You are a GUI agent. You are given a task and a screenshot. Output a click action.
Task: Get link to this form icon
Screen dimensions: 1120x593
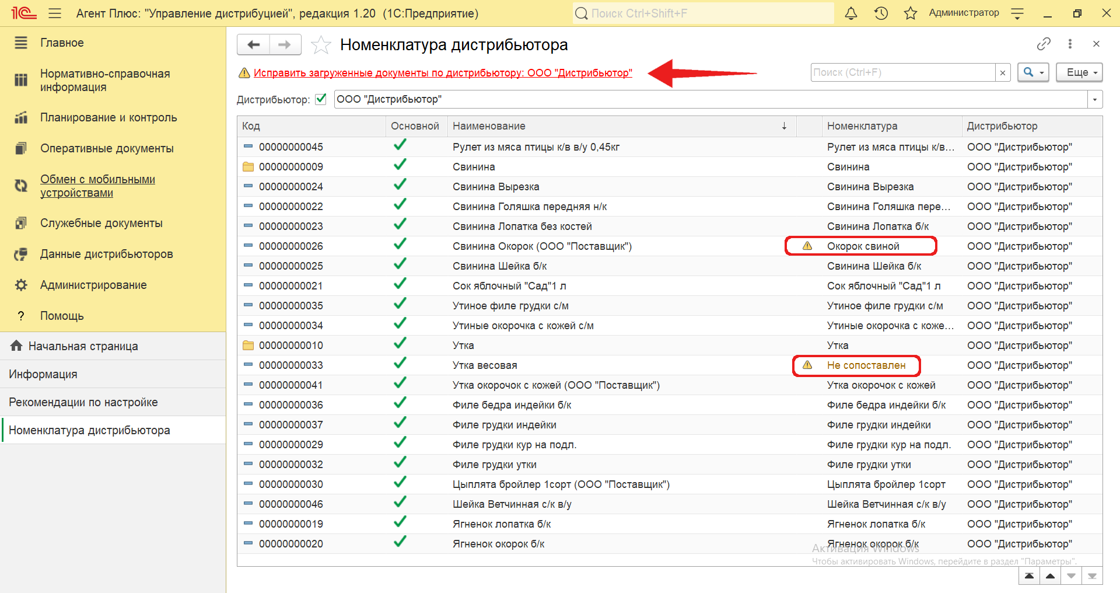click(1044, 44)
